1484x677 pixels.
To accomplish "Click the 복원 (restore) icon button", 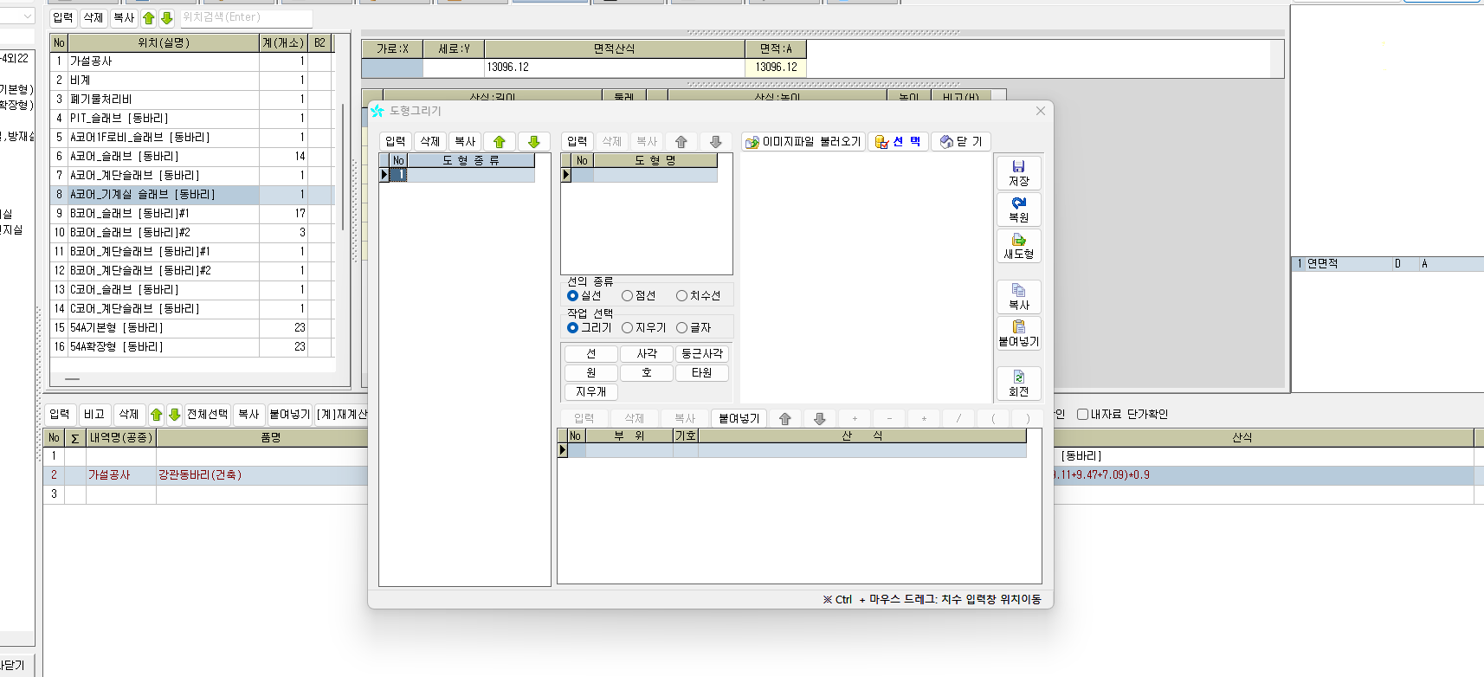I will (1018, 210).
